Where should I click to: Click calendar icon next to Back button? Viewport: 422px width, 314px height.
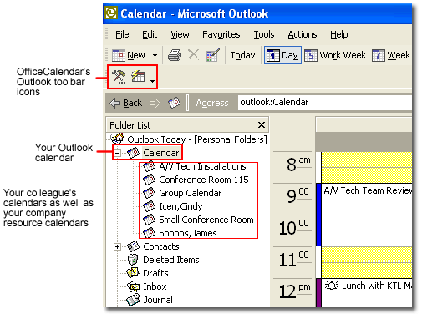[x=175, y=103]
